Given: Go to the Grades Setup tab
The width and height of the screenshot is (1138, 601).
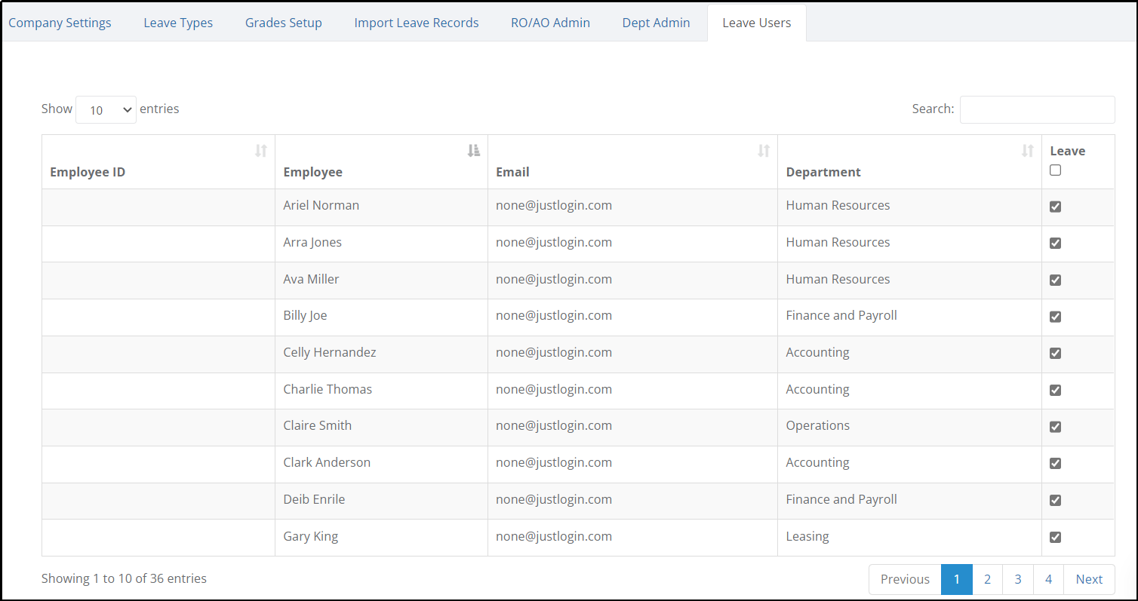Looking at the screenshot, I should point(284,23).
